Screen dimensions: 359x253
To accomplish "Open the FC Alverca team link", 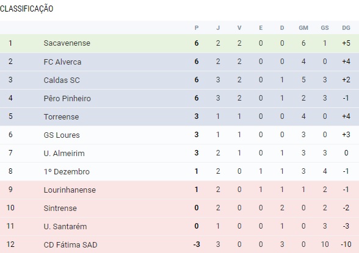I will click(x=62, y=62).
